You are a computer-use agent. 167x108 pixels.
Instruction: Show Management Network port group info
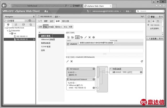94,79
